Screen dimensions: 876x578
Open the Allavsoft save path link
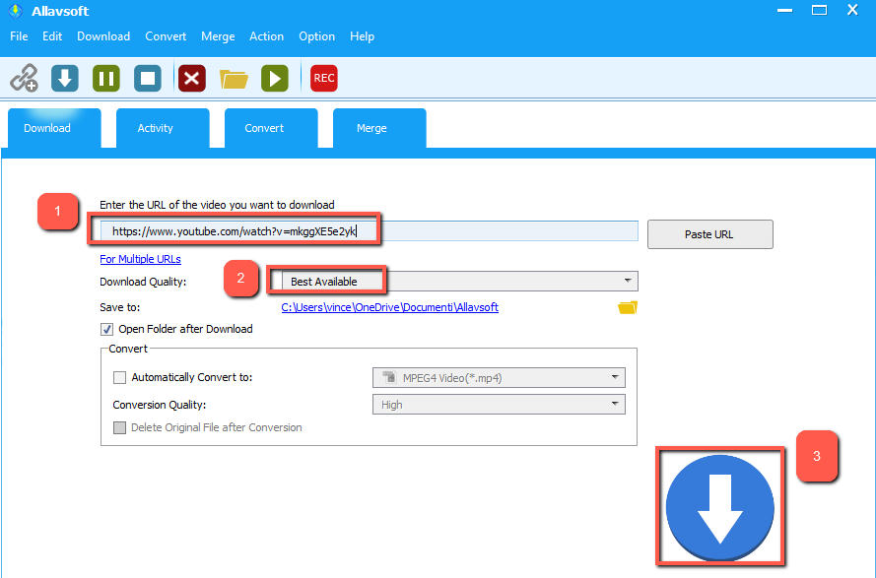[x=390, y=307]
